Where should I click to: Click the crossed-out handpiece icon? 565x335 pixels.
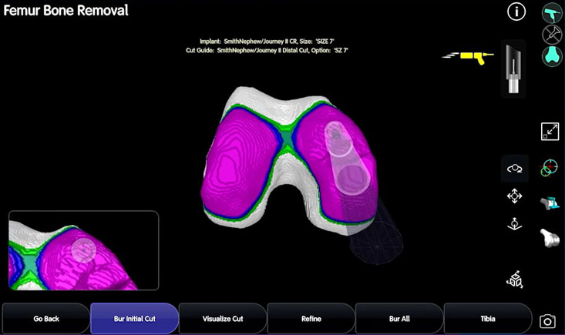[x=552, y=35]
